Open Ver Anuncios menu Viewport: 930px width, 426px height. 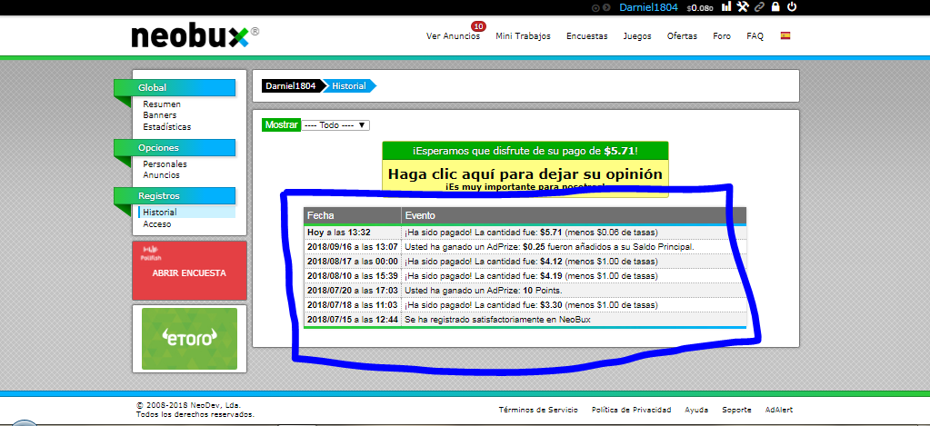453,36
